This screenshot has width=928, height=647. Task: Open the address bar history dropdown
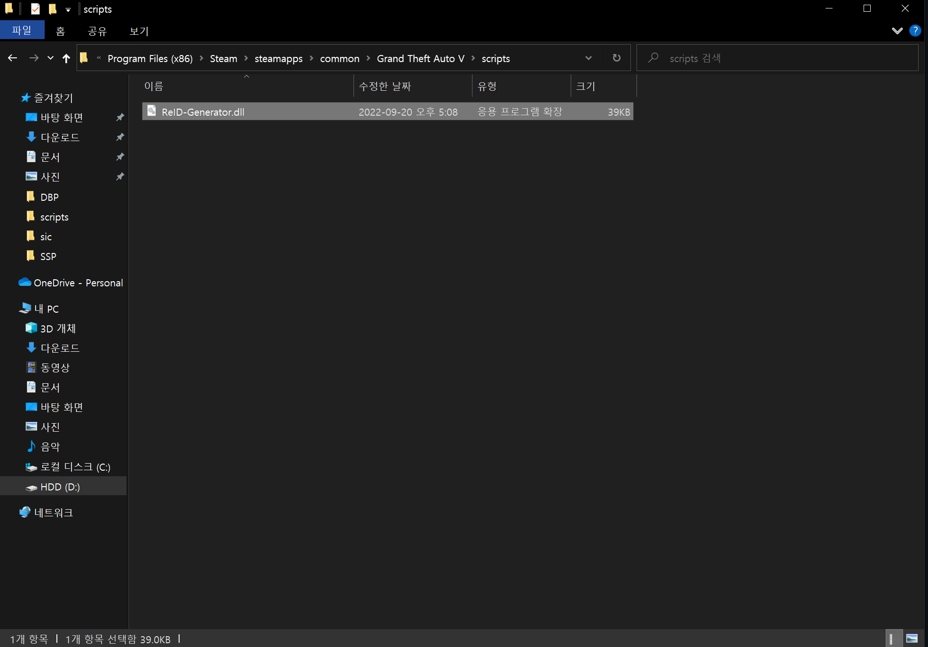pos(589,58)
